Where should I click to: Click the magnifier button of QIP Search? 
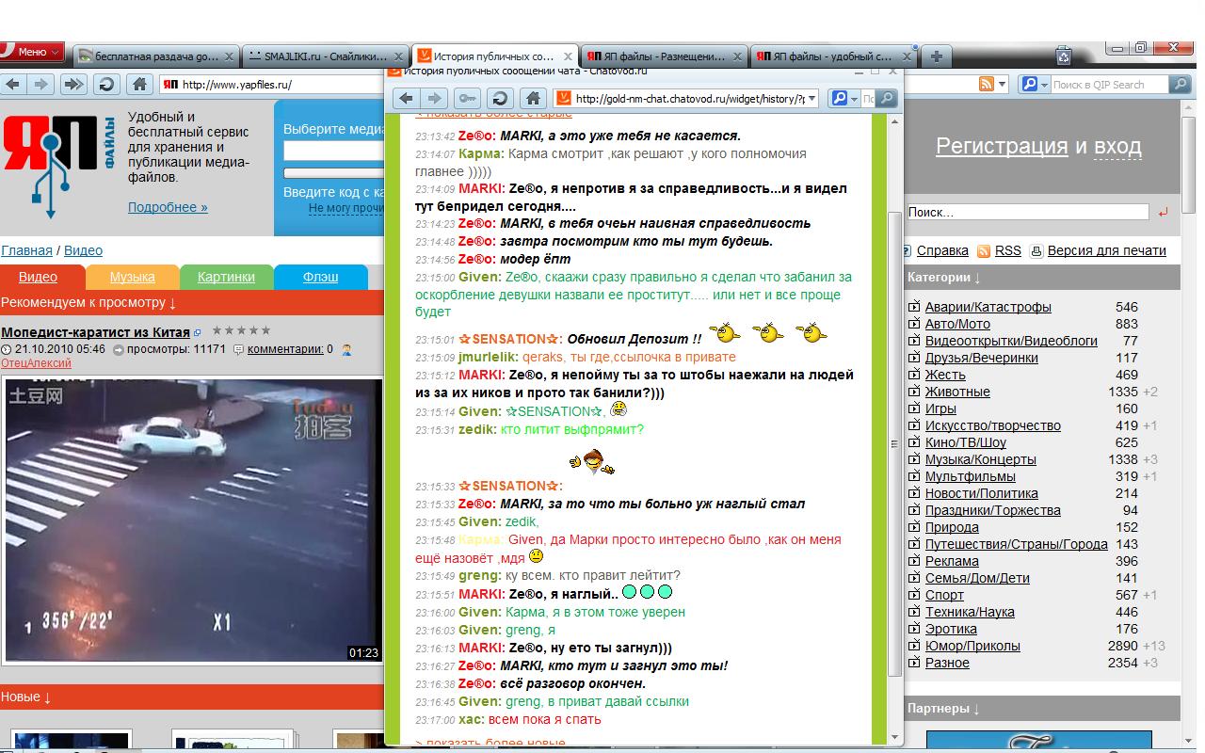click(1180, 85)
